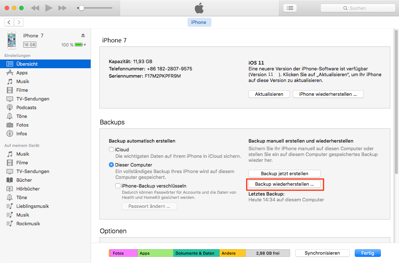The image size is (399, 263).
Task: Click the playlist icon beside Lieblingsmusik
Action: tap(10, 206)
